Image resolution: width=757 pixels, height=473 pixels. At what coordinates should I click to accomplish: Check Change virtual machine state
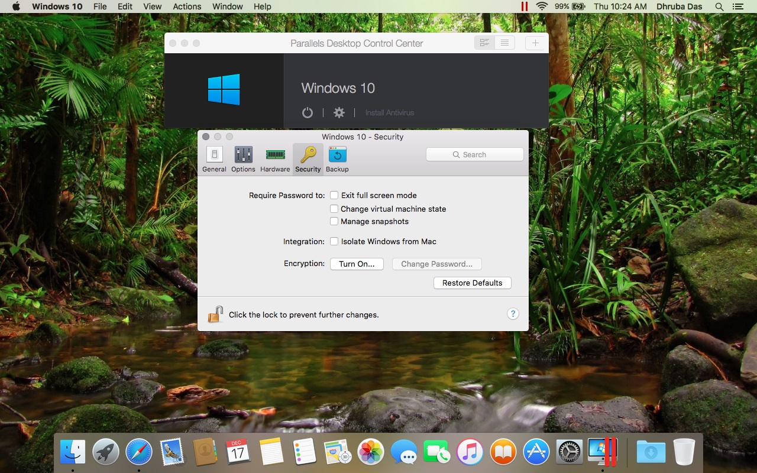tap(334, 209)
